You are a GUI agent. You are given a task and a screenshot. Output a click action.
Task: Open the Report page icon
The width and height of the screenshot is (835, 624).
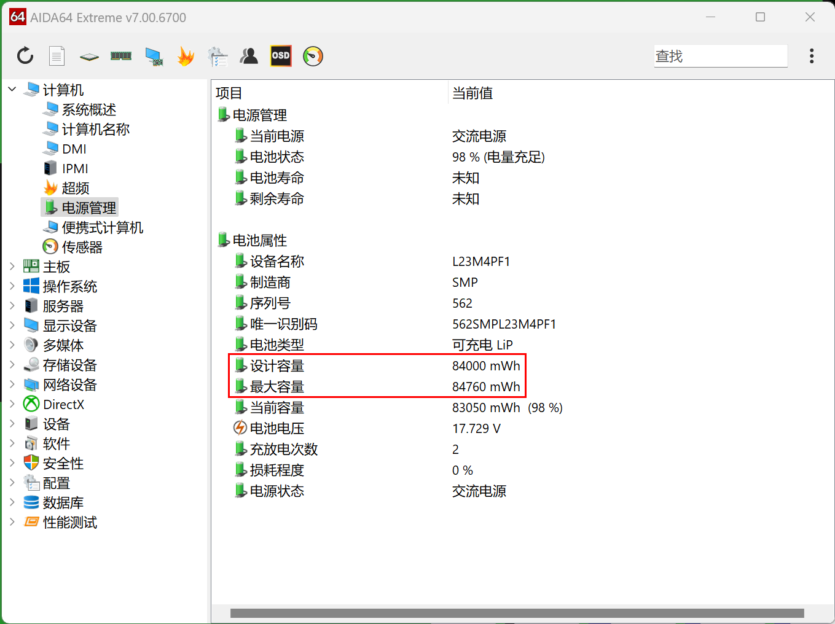57,56
